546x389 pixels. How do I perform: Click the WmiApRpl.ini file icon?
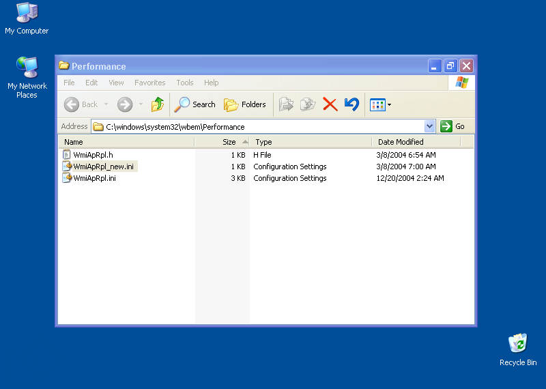[x=66, y=178]
